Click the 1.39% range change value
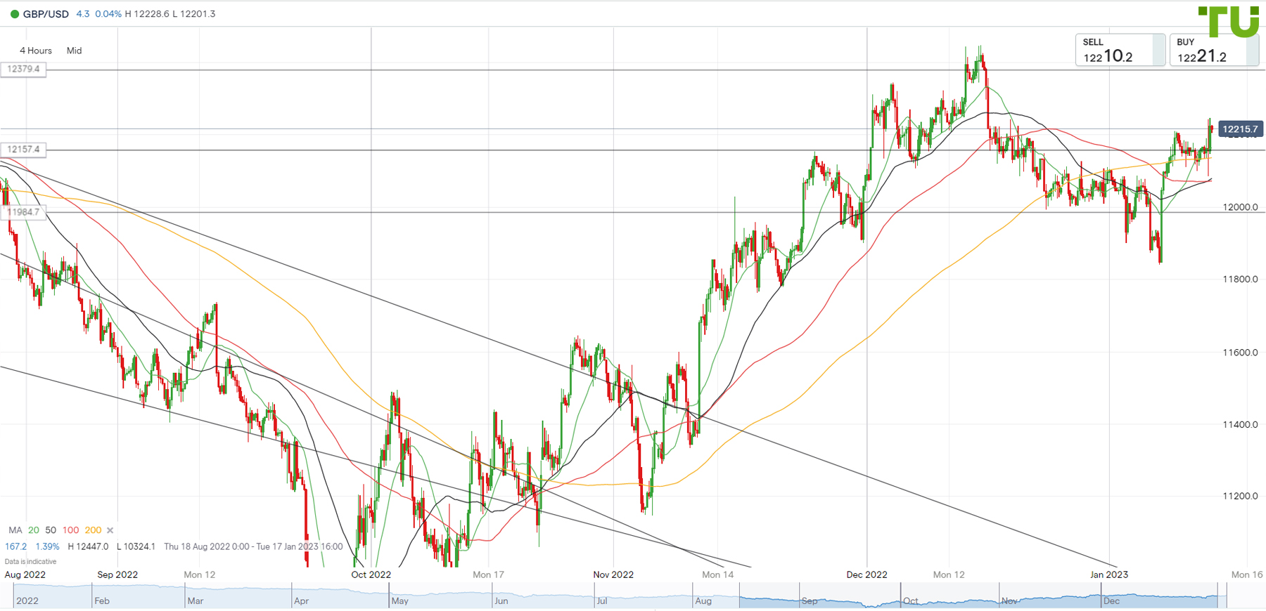The width and height of the screenshot is (1266, 611). tap(48, 546)
